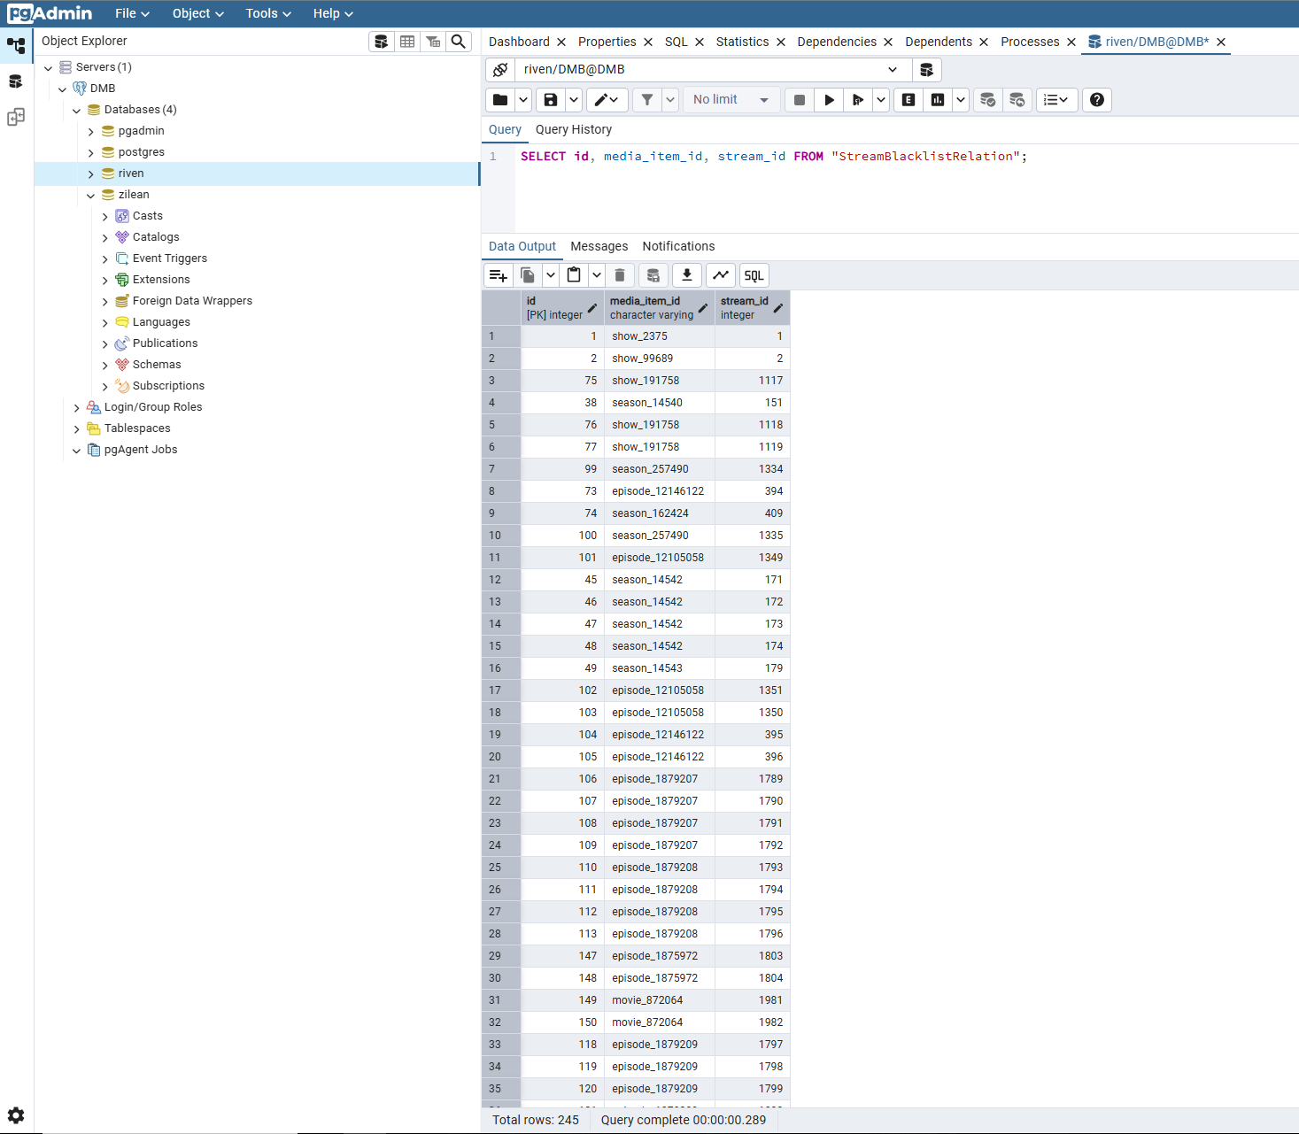Click the Explain (E) button
Image resolution: width=1299 pixels, height=1134 pixels.
pyautogui.click(x=909, y=100)
